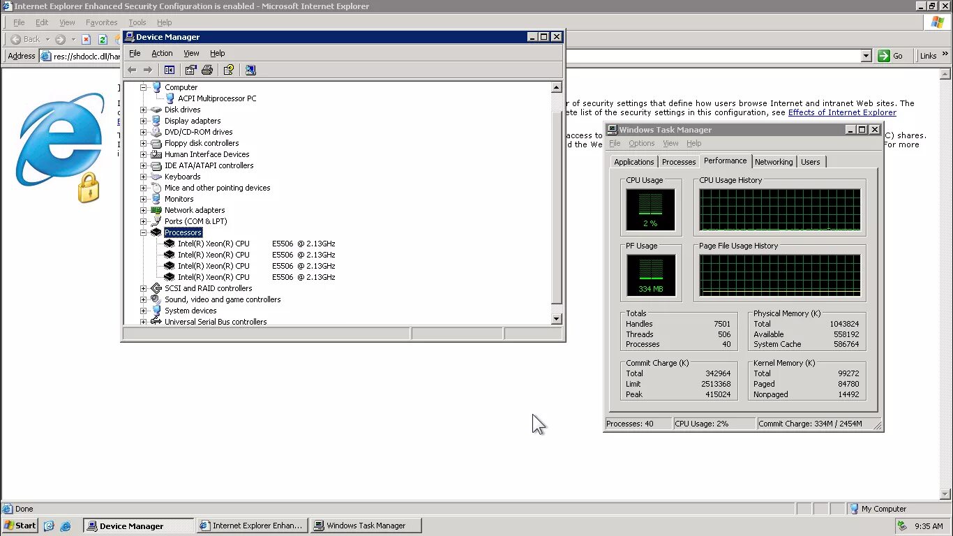Click Show Desktop icon in Quick Launch
Viewport: 953px width, 536px height.
point(49,526)
